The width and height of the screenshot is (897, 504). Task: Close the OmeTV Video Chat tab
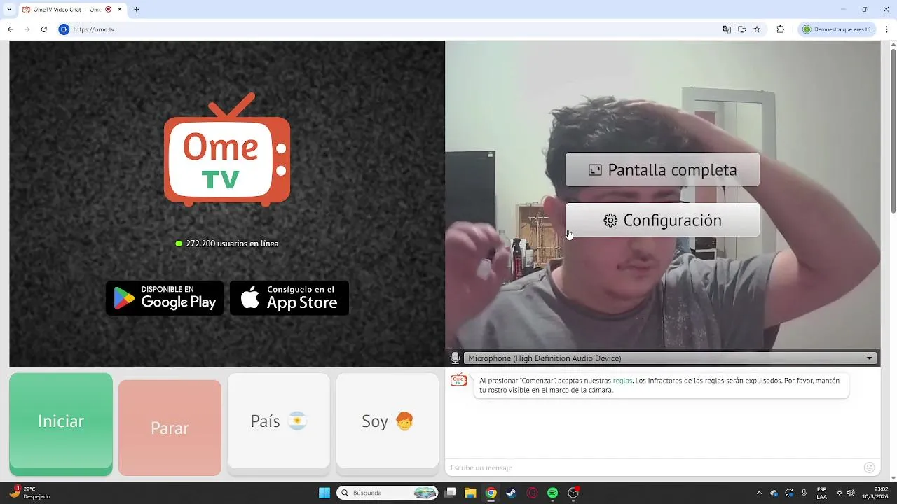120,10
